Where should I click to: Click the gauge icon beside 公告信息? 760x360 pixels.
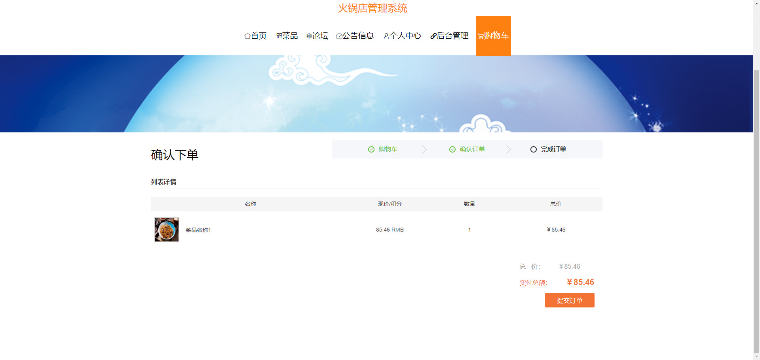339,36
